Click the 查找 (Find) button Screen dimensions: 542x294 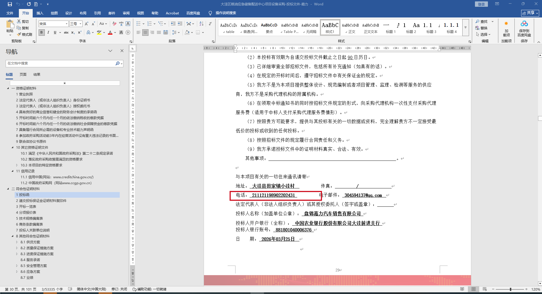pos(481,21)
